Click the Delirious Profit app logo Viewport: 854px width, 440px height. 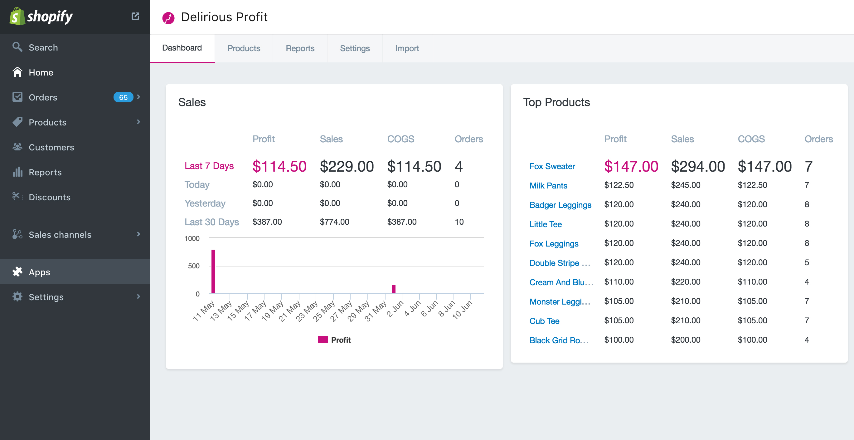[x=168, y=17]
